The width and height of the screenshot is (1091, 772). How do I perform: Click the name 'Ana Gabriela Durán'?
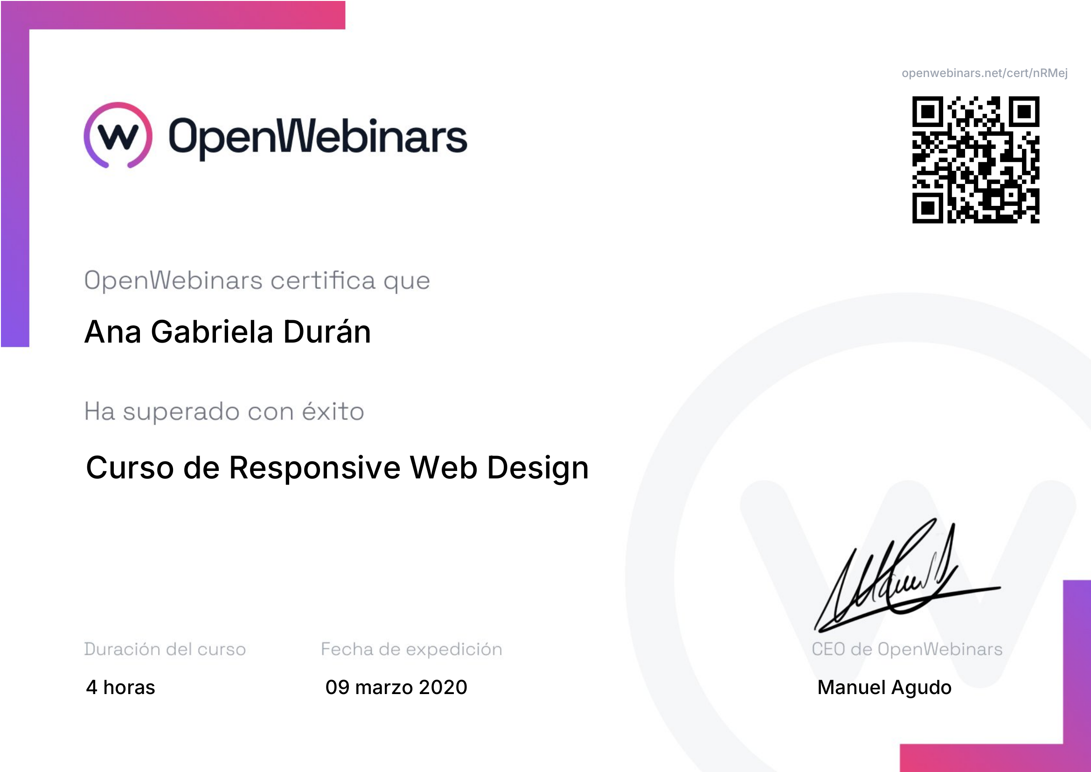click(x=228, y=331)
